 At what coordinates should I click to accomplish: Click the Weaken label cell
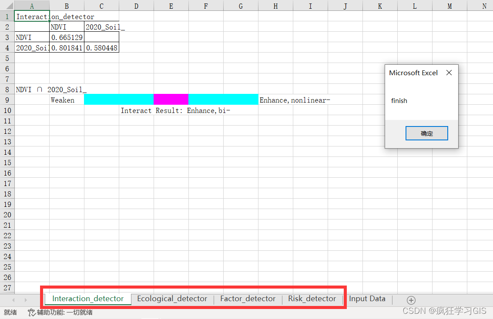pyautogui.click(x=67, y=100)
